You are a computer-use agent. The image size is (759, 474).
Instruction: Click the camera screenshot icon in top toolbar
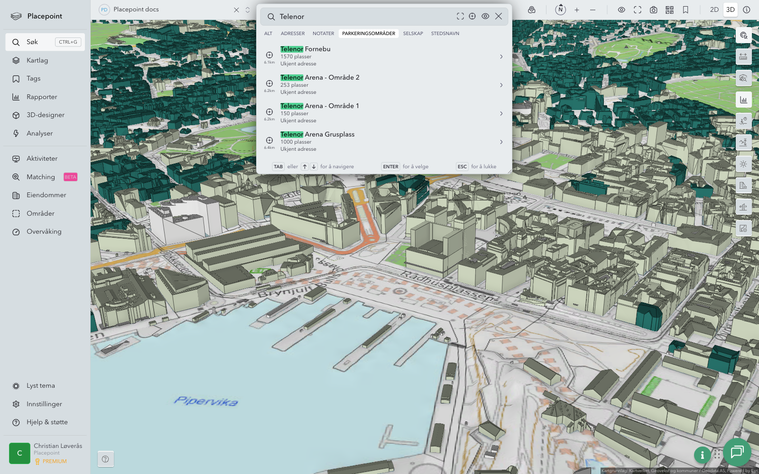[x=653, y=9]
